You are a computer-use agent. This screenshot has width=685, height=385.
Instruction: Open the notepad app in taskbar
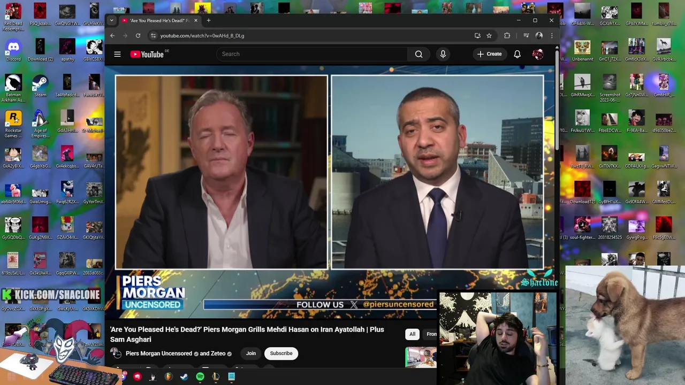231,377
